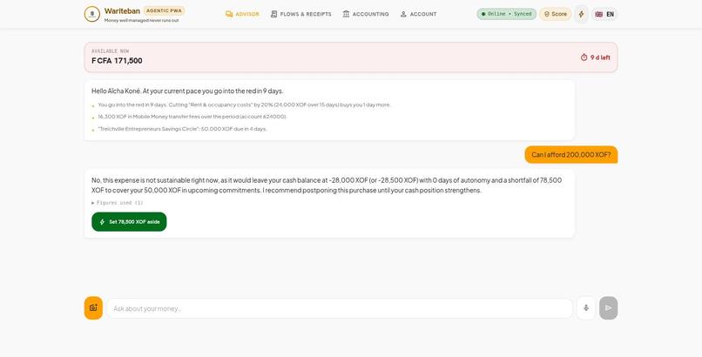Click the FCFA 171,500 available balance
The width and height of the screenshot is (702, 357).
(117, 61)
